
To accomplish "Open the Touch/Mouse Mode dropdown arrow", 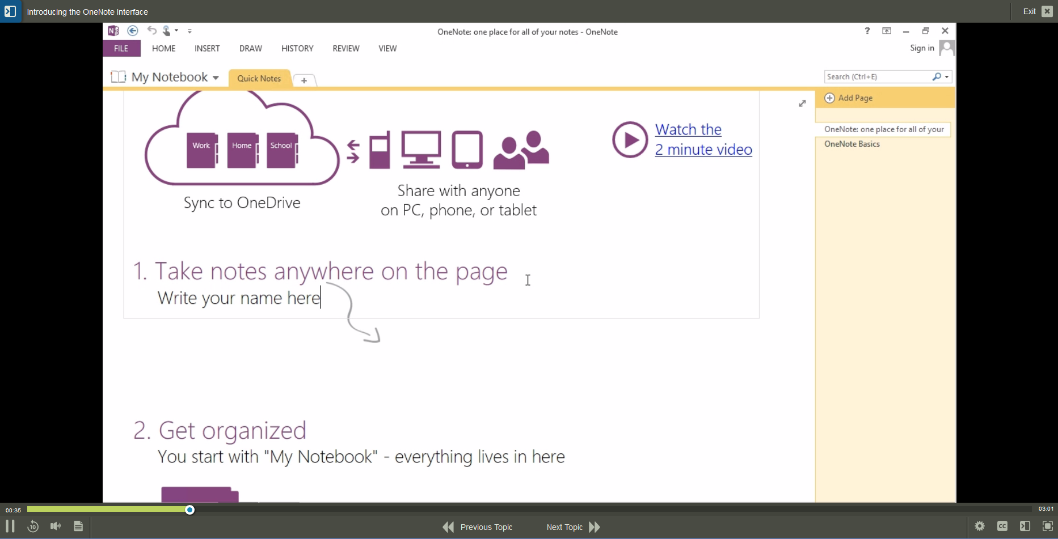I will click(176, 31).
